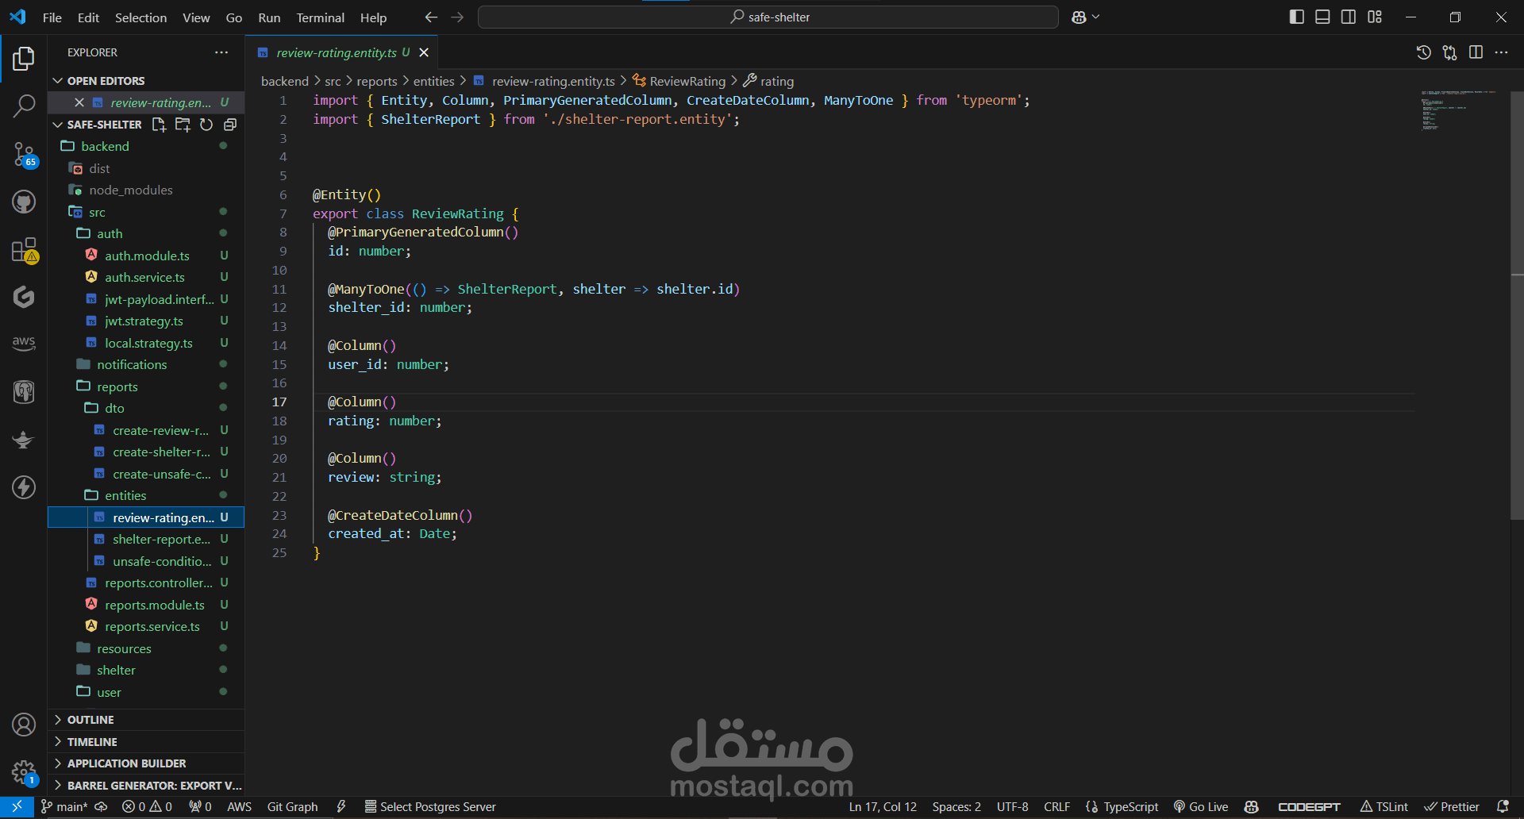Click the editor vertical scrollbar
The width and height of the screenshot is (1524, 819).
pos(1517,306)
